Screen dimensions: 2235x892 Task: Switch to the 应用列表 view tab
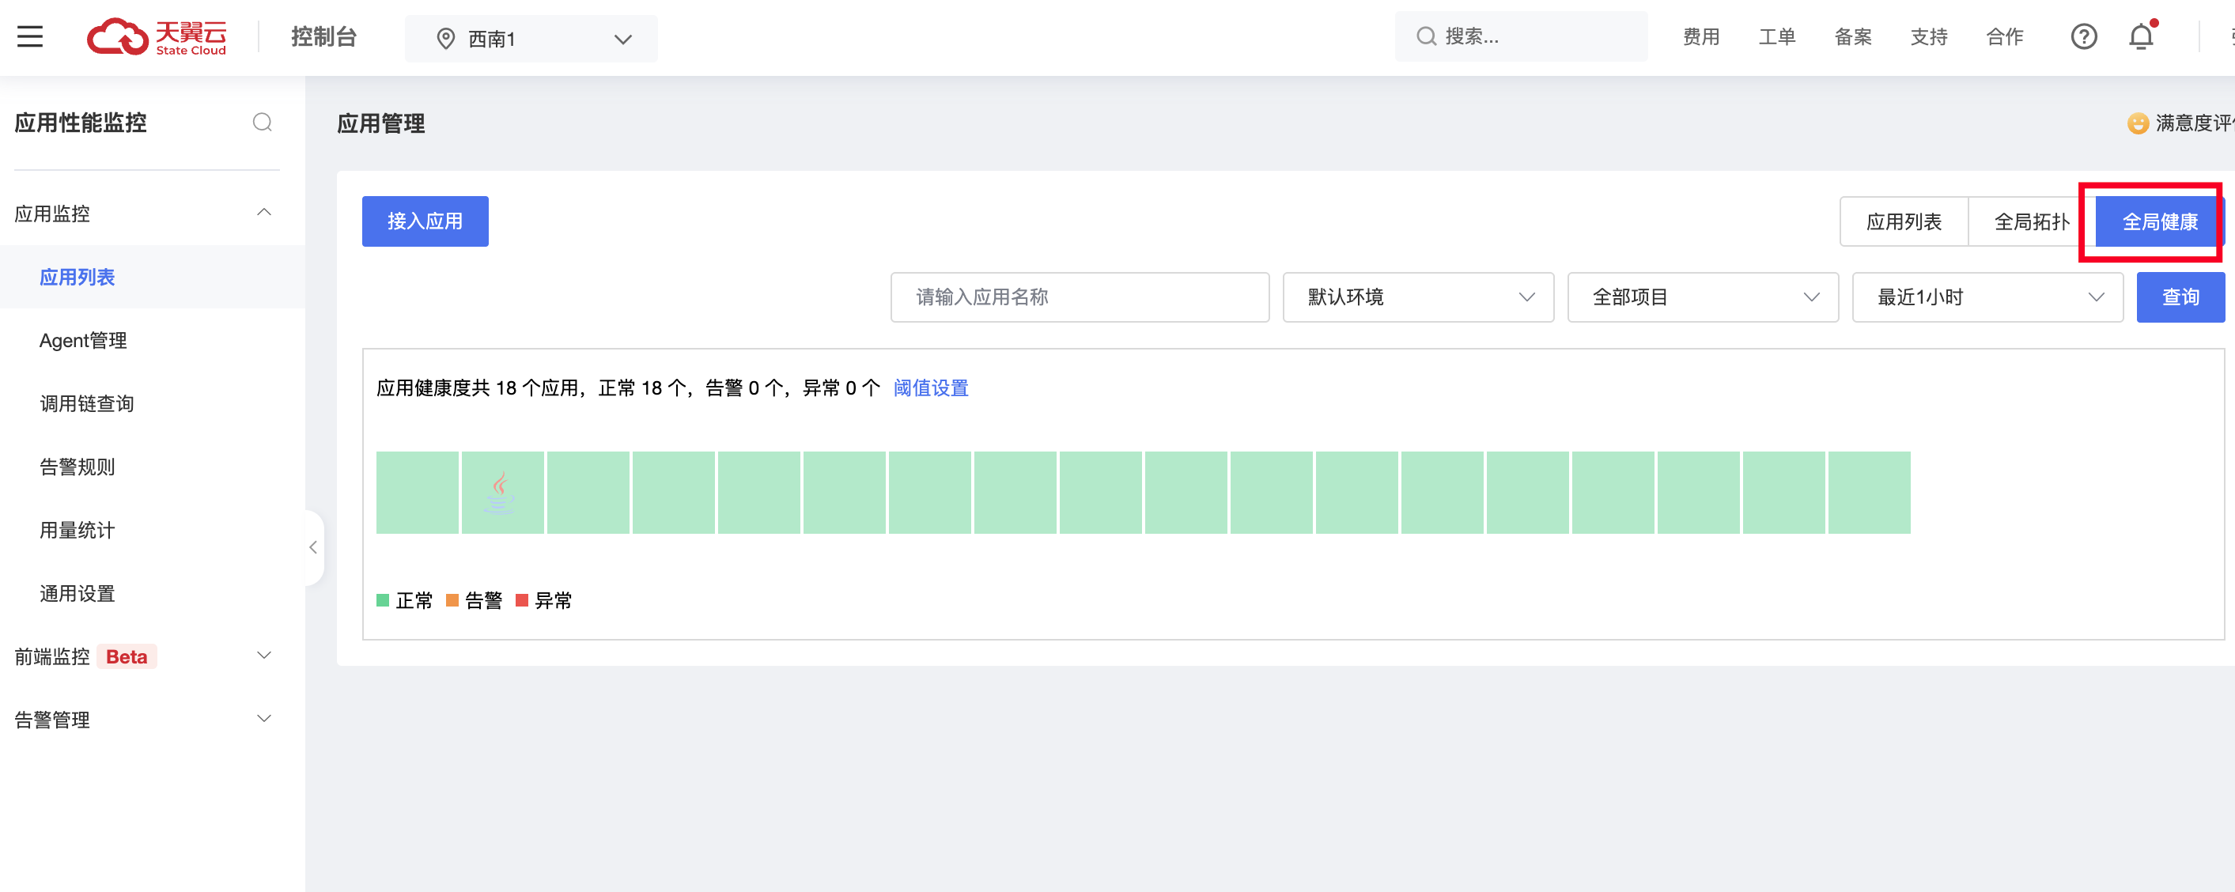1904,221
